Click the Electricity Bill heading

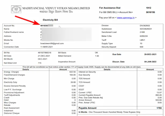pyautogui.click(x=50, y=20)
